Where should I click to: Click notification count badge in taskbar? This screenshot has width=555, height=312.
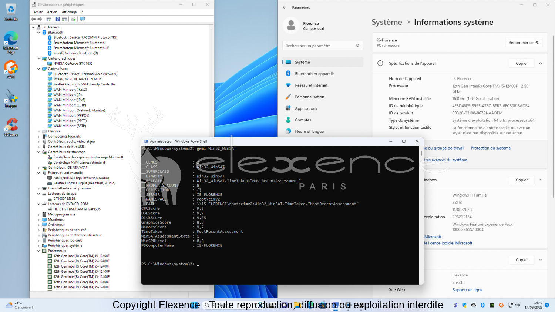(x=547, y=305)
